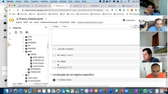Screen dimensions: 168x94
Task: Bookmark this page with star icon
Action: [x=107, y=10]
